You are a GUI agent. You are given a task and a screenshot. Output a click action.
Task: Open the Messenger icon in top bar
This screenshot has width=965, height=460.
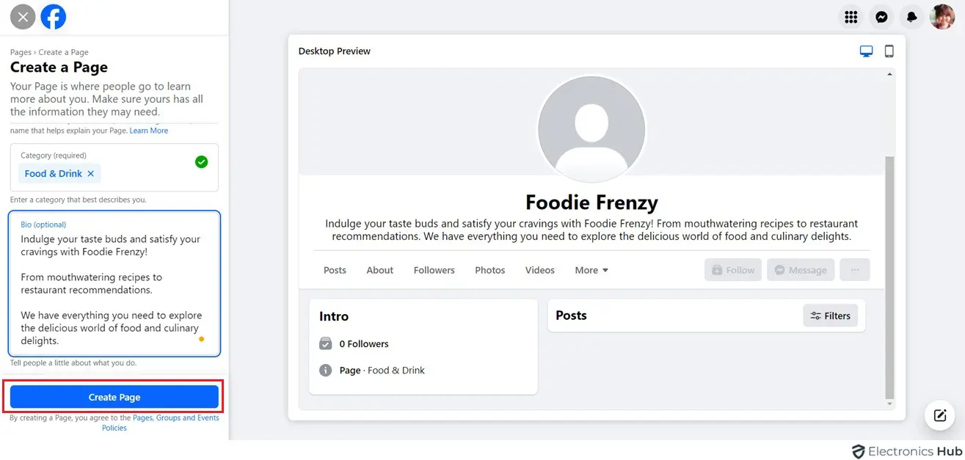click(881, 17)
